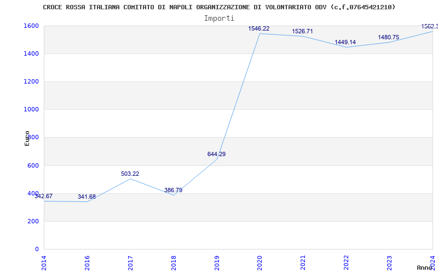Viewport: 438px width, 273px height.
Task: Select the x-axis year label 2014
Action: [44, 263]
